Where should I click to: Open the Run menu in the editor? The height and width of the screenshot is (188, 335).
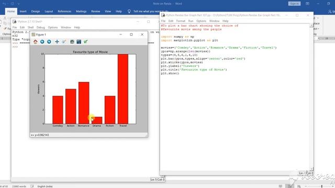click(191, 21)
